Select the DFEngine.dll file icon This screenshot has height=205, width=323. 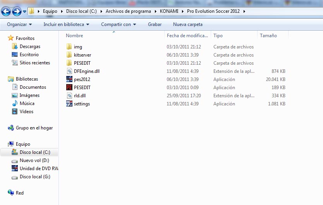coord(69,71)
